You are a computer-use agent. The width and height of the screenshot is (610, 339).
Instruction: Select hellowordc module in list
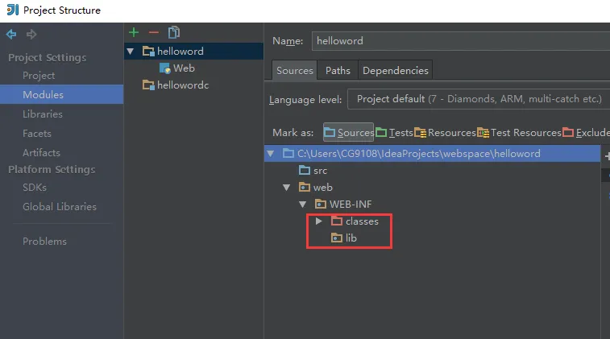(193, 85)
